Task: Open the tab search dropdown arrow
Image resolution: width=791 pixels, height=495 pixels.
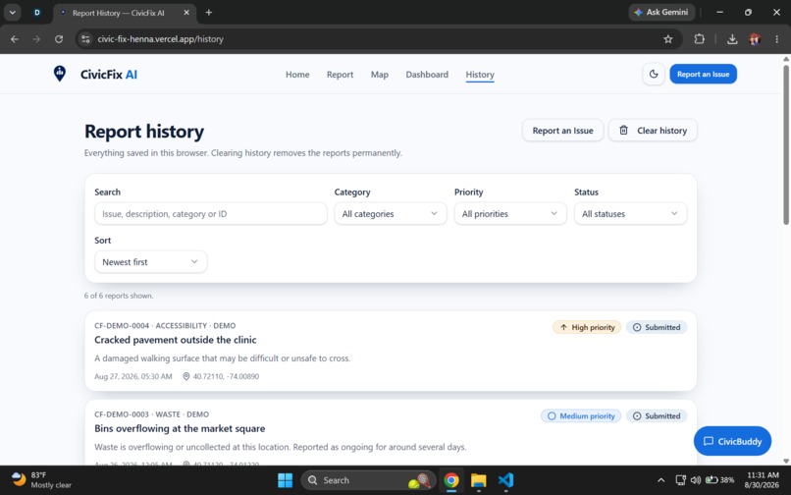Action: pos(12,13)
